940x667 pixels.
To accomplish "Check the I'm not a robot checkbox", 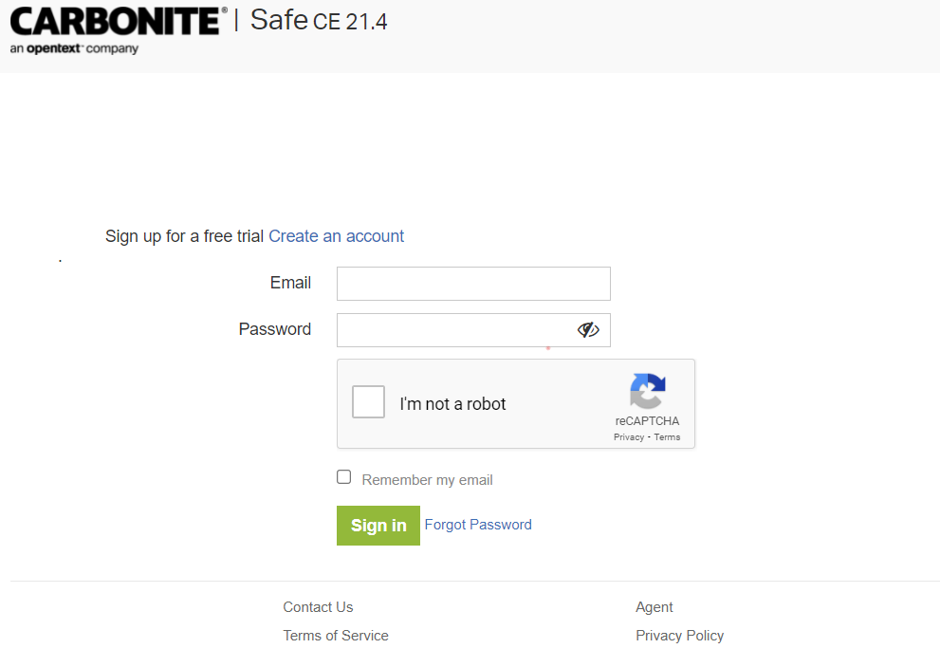I will point(368,401).
